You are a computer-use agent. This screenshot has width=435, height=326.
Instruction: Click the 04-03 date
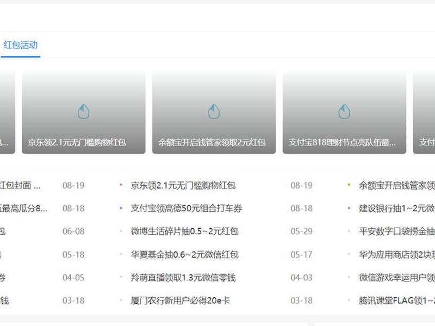[301, 278]
